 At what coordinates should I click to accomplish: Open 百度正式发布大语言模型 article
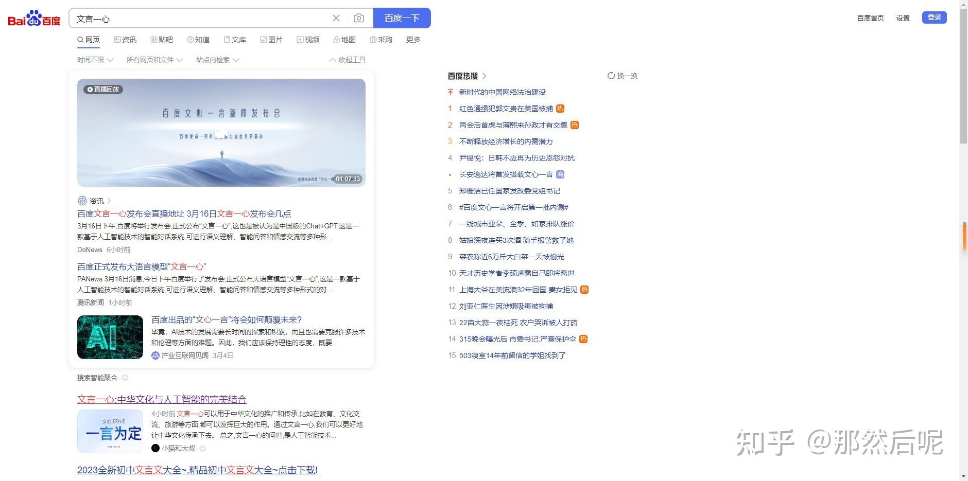(x=142, y=266)
